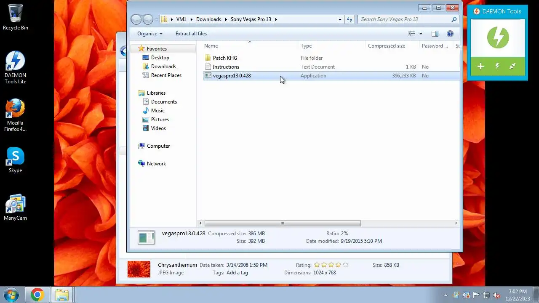The width and height of the screenshot is (539, 303).
Task: Click the rightmost icon in DAEMON Tools gadget bar
Action: coord(513,66)
